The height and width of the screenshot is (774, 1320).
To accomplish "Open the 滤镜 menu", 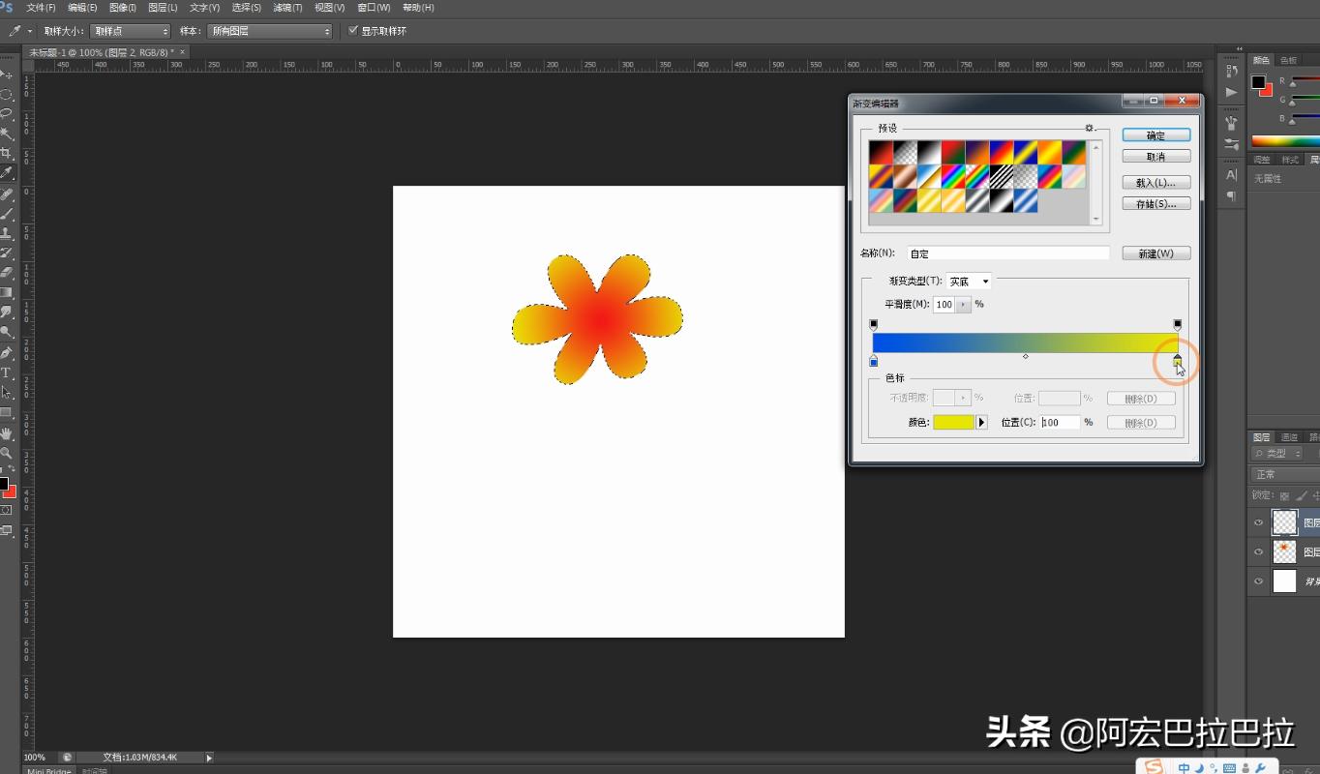I will 285,7.
